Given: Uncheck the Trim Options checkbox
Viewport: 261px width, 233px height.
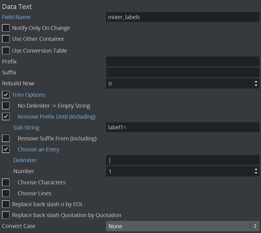Looking at the screenshot, I should tap(6, 95).
